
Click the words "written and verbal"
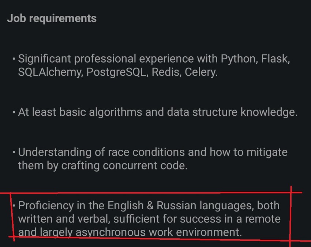[64, 219]
